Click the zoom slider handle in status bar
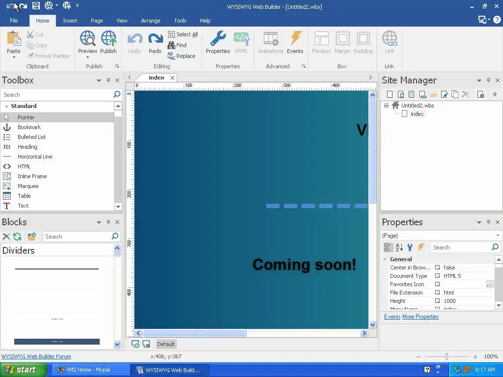Image resolution: width=503 pixels, height=377 pixels. (447, 356)
